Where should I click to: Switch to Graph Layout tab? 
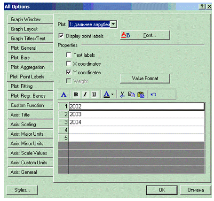point(31,29)
